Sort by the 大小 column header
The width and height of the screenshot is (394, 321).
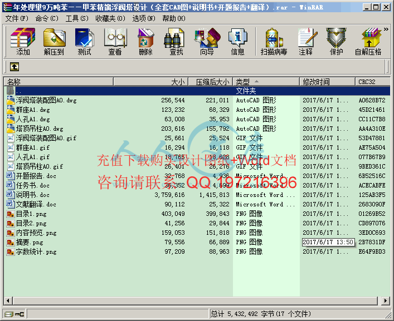[x=151, y=82]
